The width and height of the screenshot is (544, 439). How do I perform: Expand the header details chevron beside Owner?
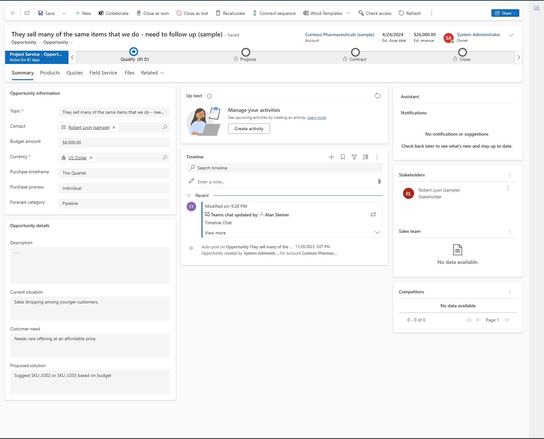[511, 35]
